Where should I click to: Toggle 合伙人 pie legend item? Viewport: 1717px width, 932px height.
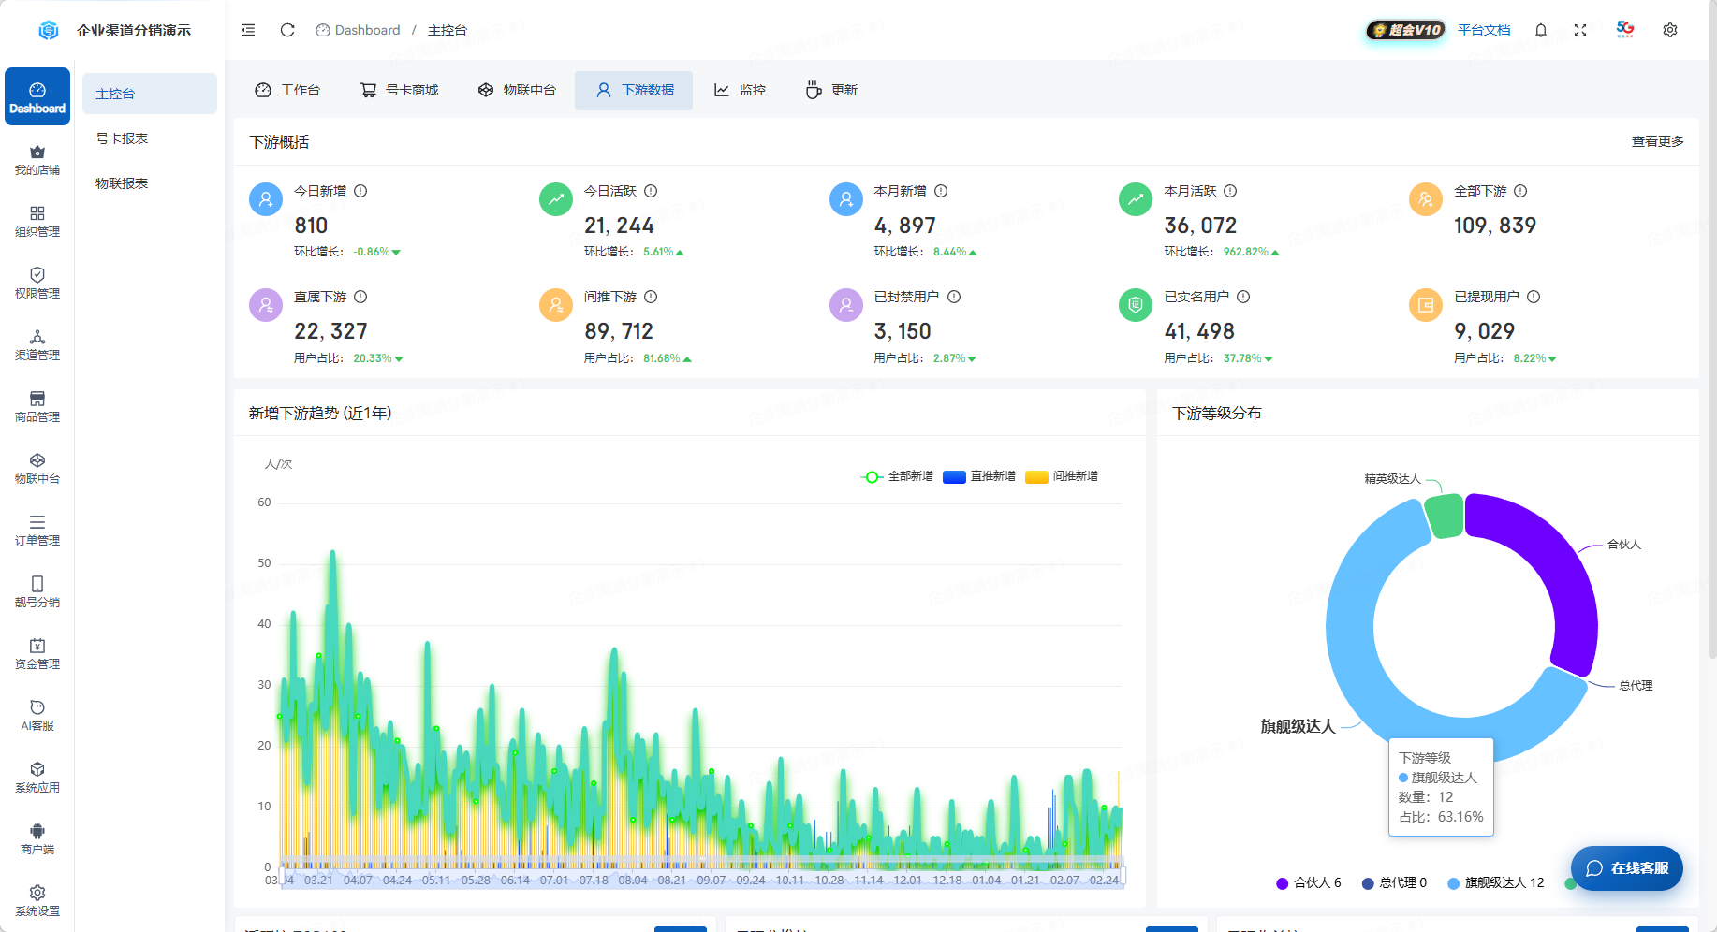[1309, 882]
